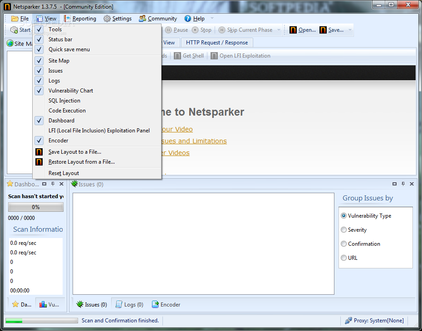Open the Community menu

158,19
